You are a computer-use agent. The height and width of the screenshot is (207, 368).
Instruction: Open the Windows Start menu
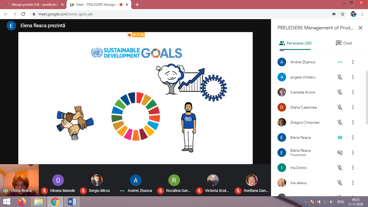pos(6,201)
